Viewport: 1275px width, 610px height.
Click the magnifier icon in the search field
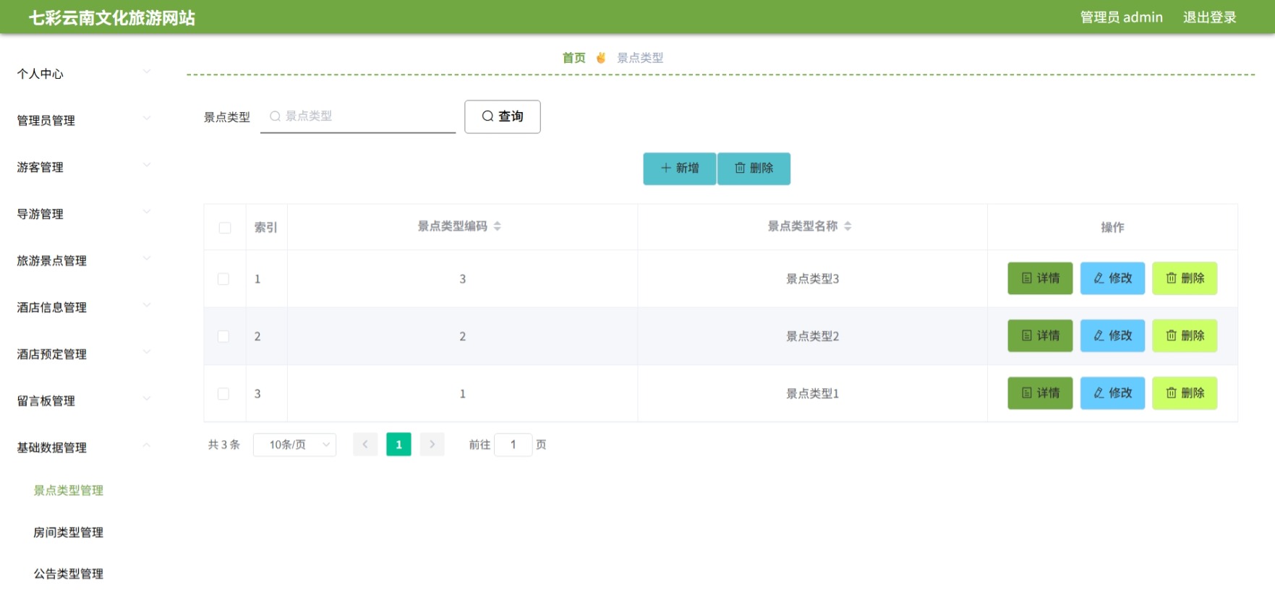(275, 116)
